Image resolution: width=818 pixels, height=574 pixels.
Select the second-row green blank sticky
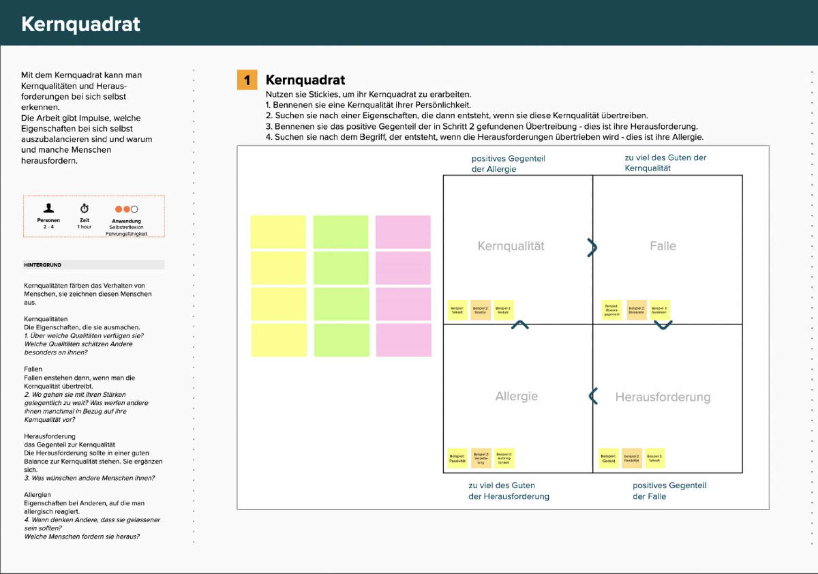point(341,268)
